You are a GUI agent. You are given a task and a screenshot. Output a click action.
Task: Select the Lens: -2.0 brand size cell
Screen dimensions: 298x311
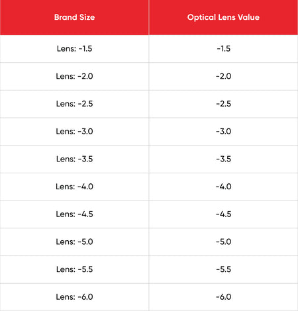(x=74, y=76)
